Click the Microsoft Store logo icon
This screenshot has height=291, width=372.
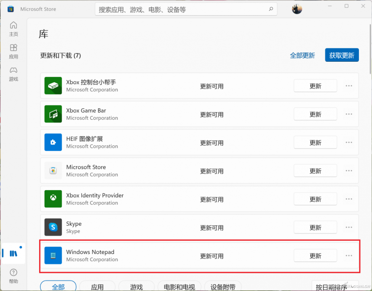pyautogui.click(x=10, y=9)
